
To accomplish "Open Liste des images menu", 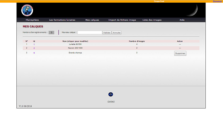I will 152,20.
